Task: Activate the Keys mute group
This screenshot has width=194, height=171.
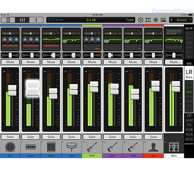Action: click(x=189, y=38)
